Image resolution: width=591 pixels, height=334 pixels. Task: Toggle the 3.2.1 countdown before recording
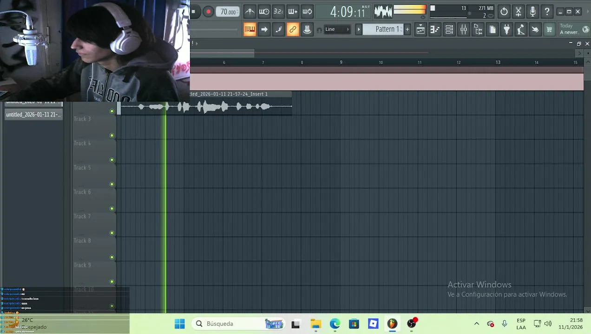[278, 12]
